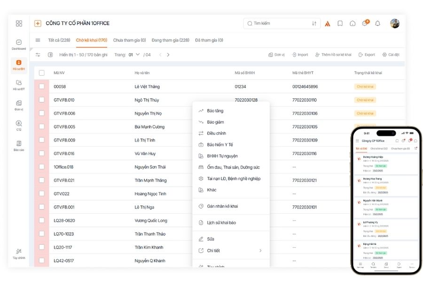Tick checkbox for Trần Mạnh Thắng row

(x=42, y=180)
